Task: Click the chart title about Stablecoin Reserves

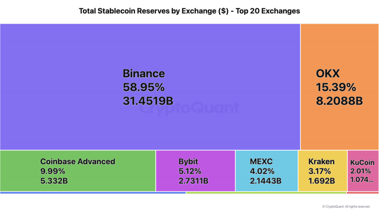Action: click(189, 11)
